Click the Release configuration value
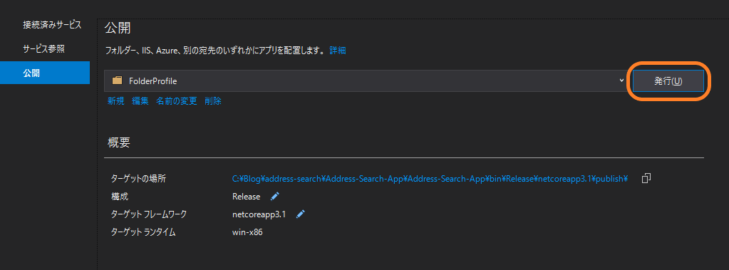Viewport: 729px width, 270px height. (247, 197)
